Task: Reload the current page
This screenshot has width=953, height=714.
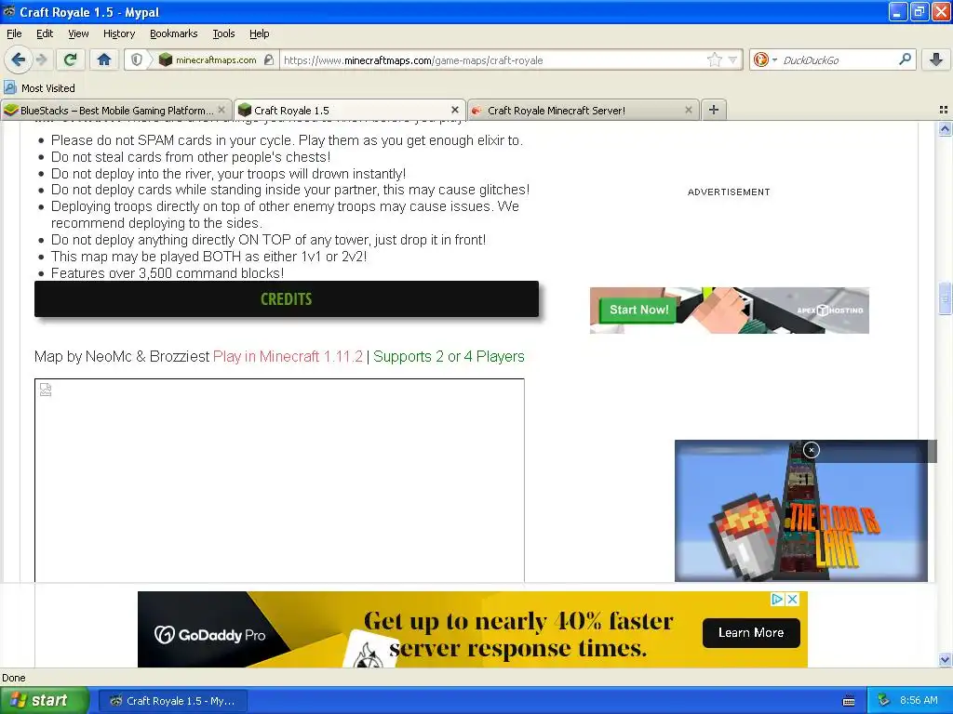Action: [x=71, y=59]
